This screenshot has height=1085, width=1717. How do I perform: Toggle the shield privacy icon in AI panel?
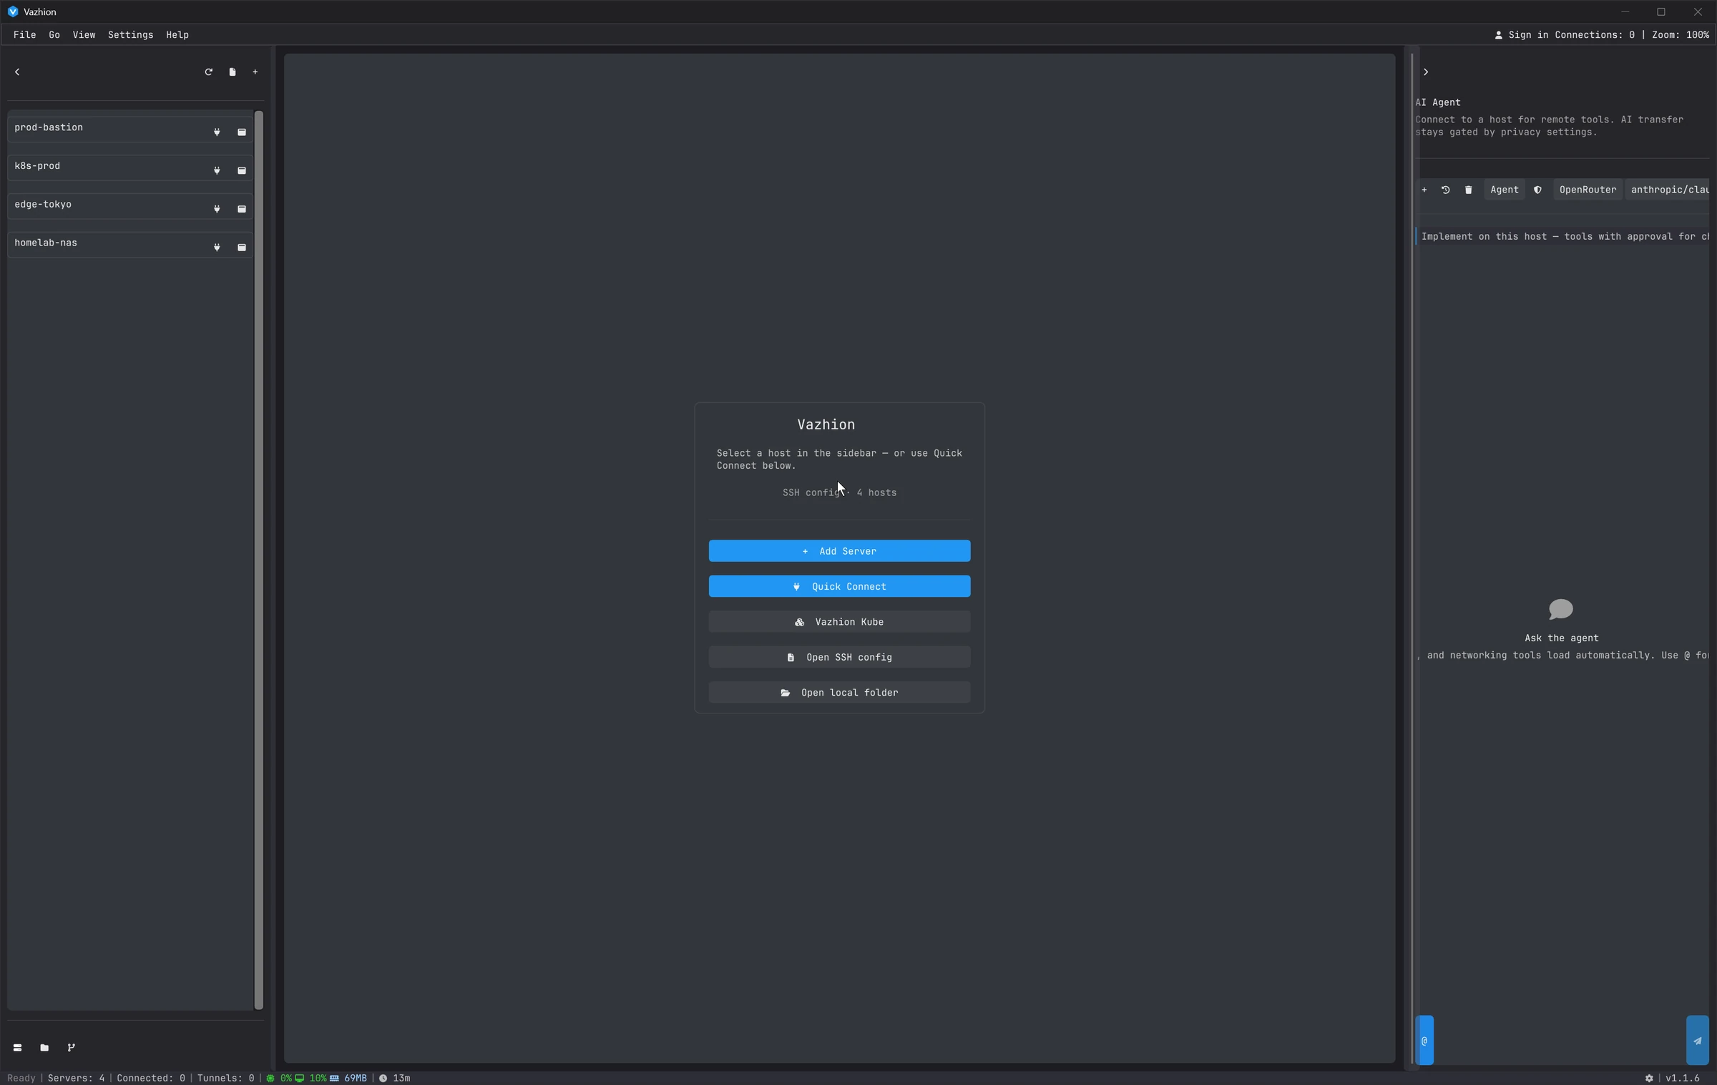click(1537, 190)
